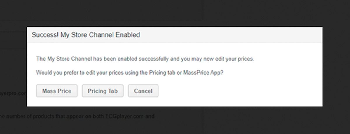The image size is (350, 134).
Task: Click the 'MassPrice App?' words in question
Action: tap(203, 73)
